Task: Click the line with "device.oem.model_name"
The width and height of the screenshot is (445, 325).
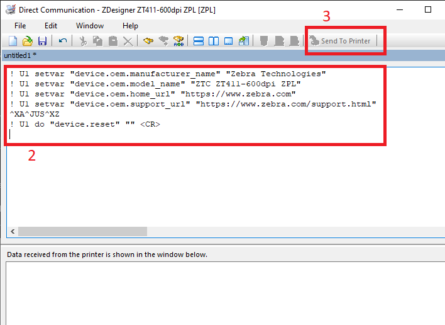Action: (x=155, y=84)
